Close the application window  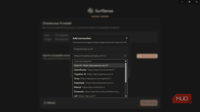pyautogui.click(x=197, y=2)
